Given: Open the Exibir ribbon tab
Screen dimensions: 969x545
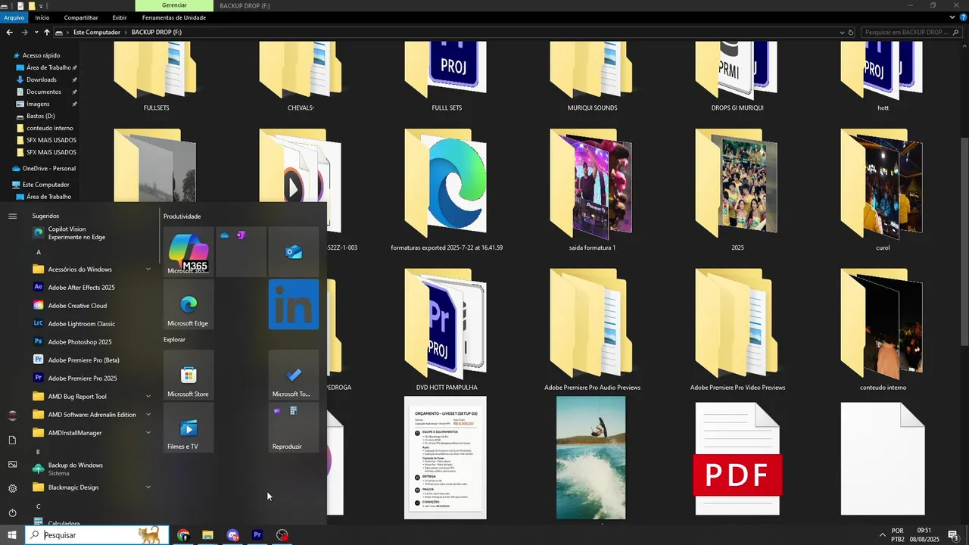Looking at the screenshot, I should pos(120,17).
